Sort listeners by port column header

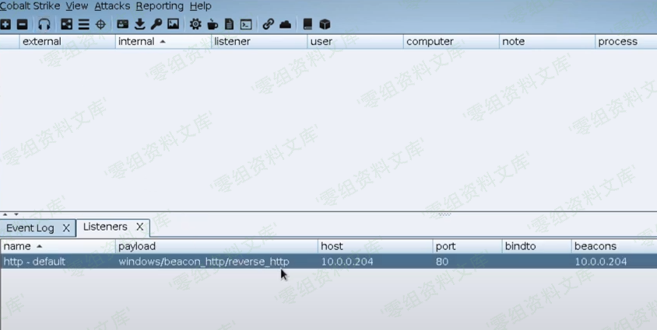[446, 246]
